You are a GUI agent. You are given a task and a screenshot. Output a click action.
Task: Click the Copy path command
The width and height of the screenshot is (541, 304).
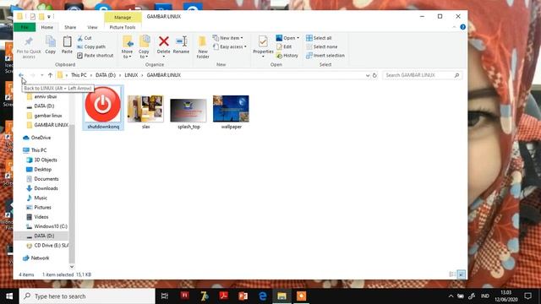click(x=91, y=46)
